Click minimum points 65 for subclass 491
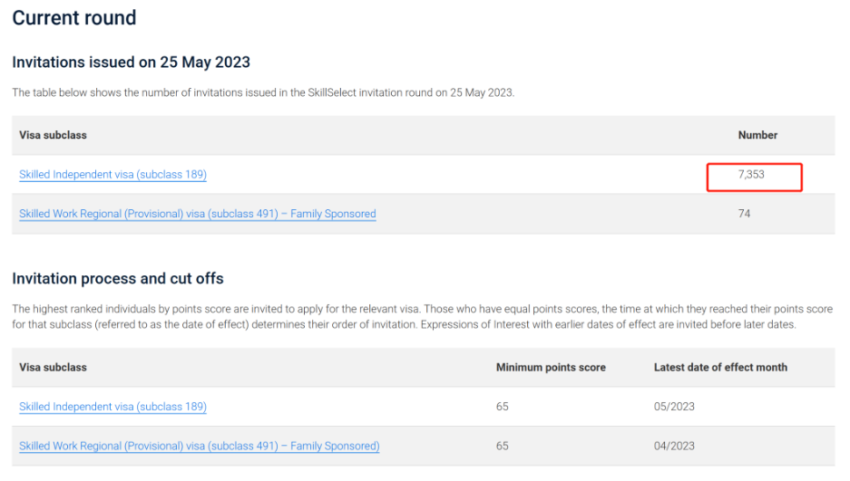Image resolution: width=850 pixels, height=481 pixels. coord(502,447)
